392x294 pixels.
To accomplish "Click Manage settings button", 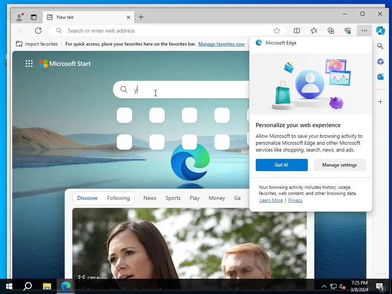I will tap(340, 165).
